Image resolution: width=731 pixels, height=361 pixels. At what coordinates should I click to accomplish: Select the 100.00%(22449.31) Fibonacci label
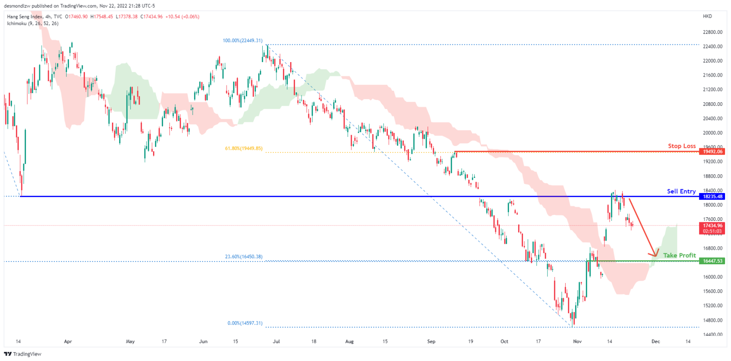243,41
